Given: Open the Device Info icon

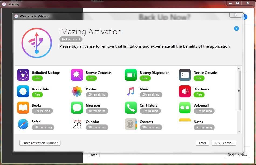Looking at the screenshot, I should click(23, 91).
